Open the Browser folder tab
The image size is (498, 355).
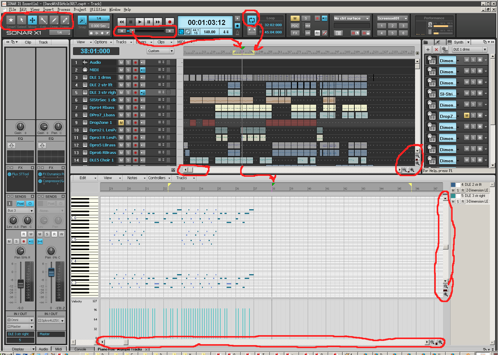click(x=426, y=42)
